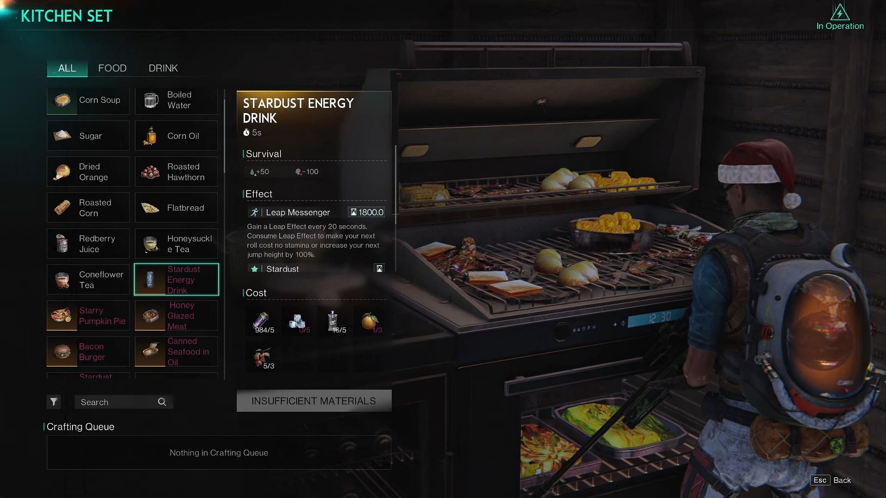
Task: Expand the crafting queue section
Action: coord(80,426)
